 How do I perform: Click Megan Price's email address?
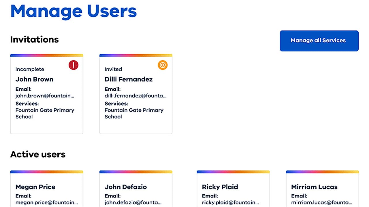[46, 202]
